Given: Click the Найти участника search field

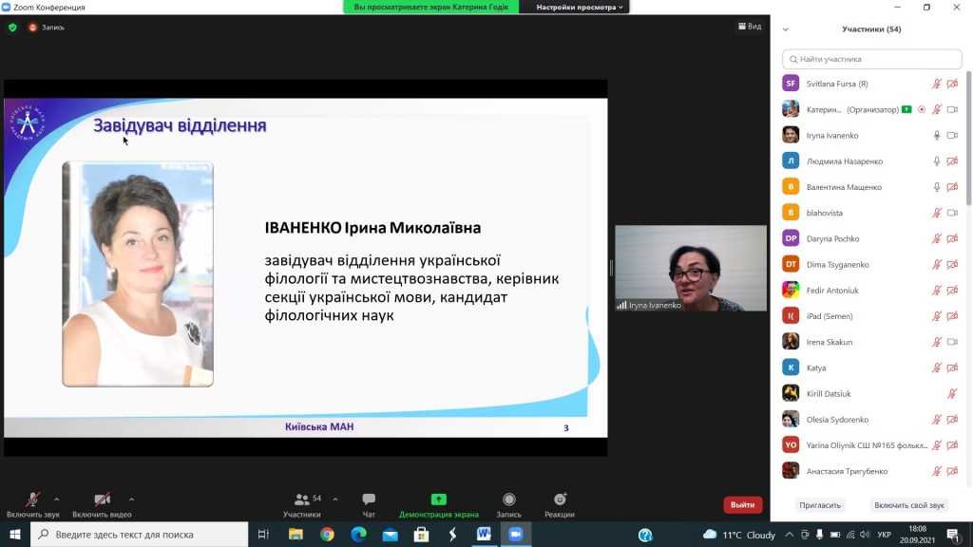Looking at the screenshot, I should [x=871, y=59].
